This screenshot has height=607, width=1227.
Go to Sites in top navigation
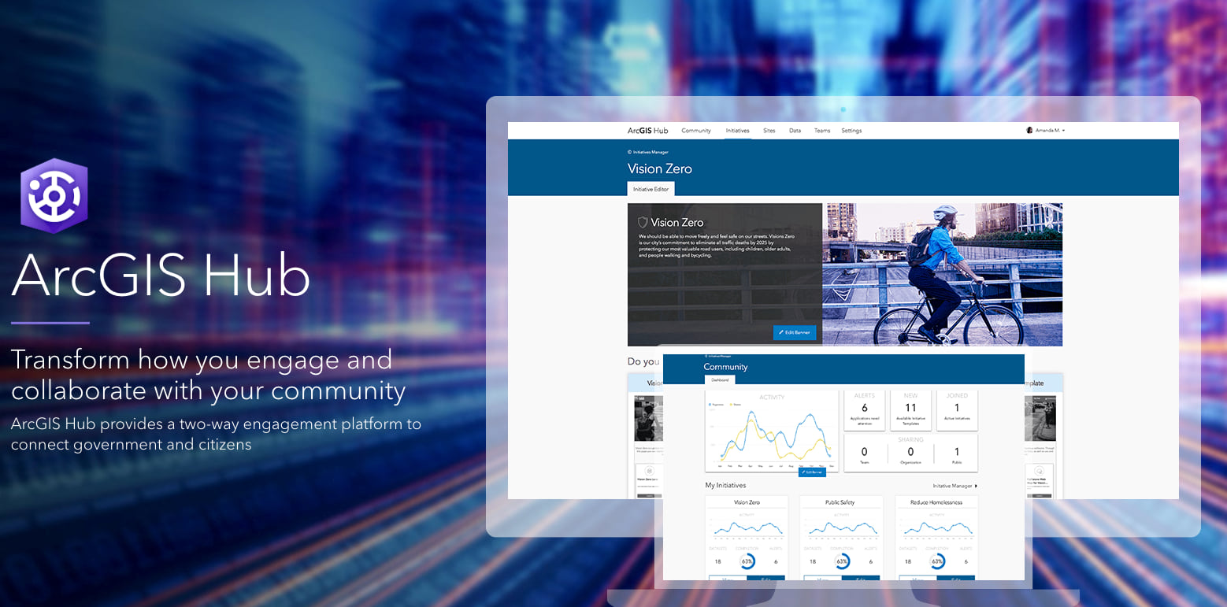tap(769, 131)
